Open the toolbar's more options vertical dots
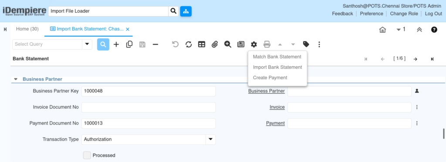 tap(319, 44)
